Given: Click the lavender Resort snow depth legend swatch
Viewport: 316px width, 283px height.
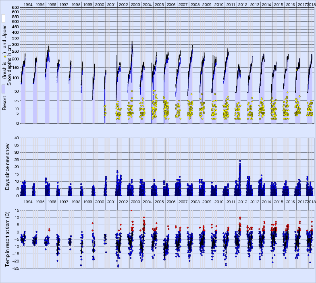Looking at the screenshot, I should 3,89.
